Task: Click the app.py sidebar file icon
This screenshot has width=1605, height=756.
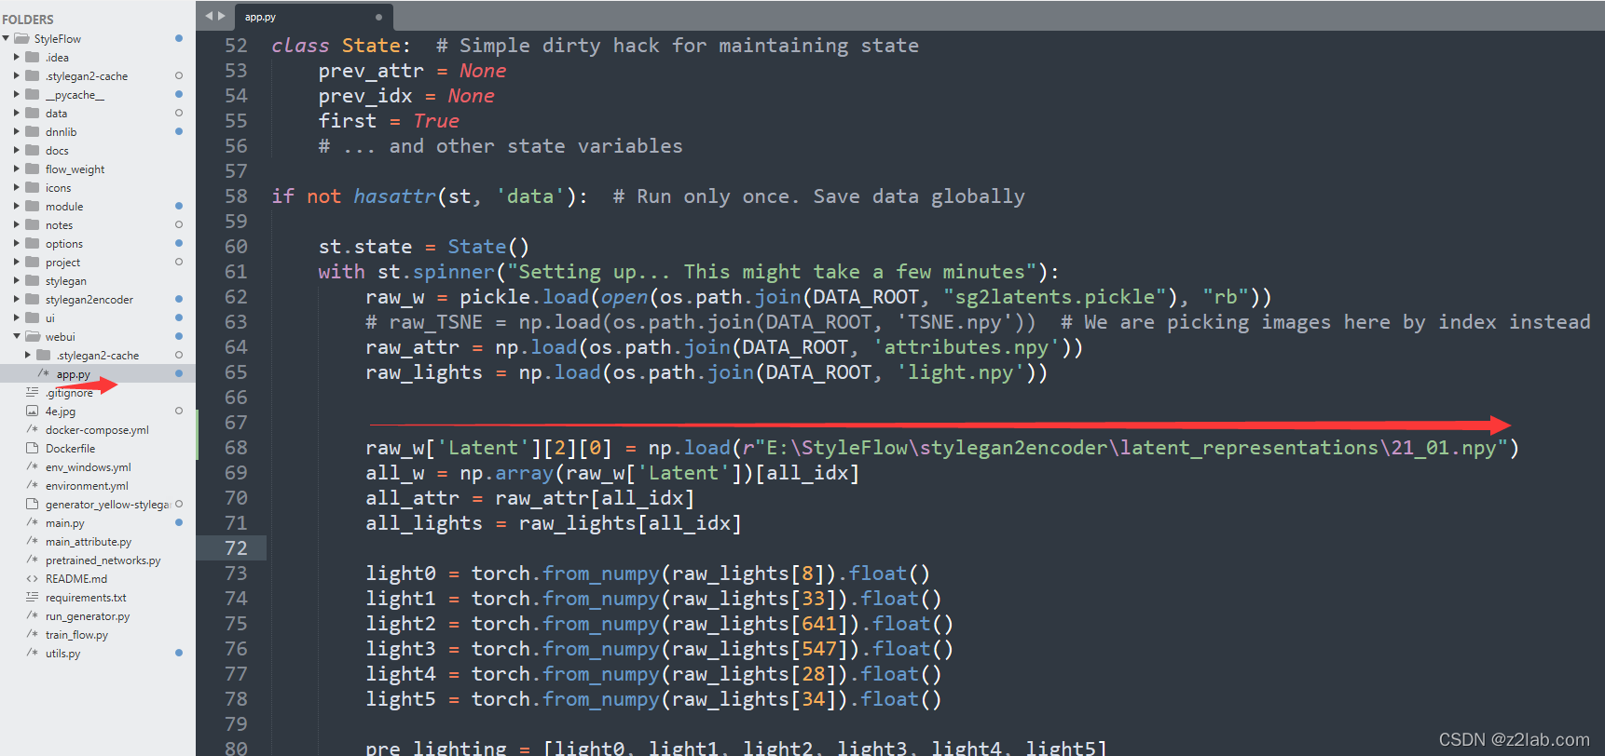Action: 43,373
